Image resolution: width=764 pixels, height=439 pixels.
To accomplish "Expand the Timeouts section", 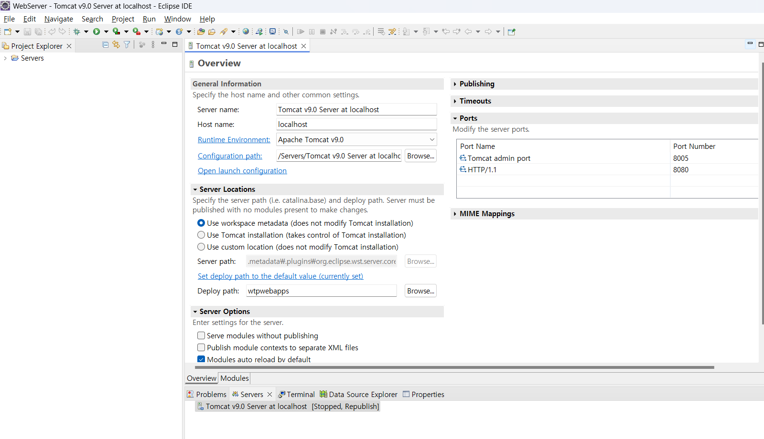I will [455, 101].
